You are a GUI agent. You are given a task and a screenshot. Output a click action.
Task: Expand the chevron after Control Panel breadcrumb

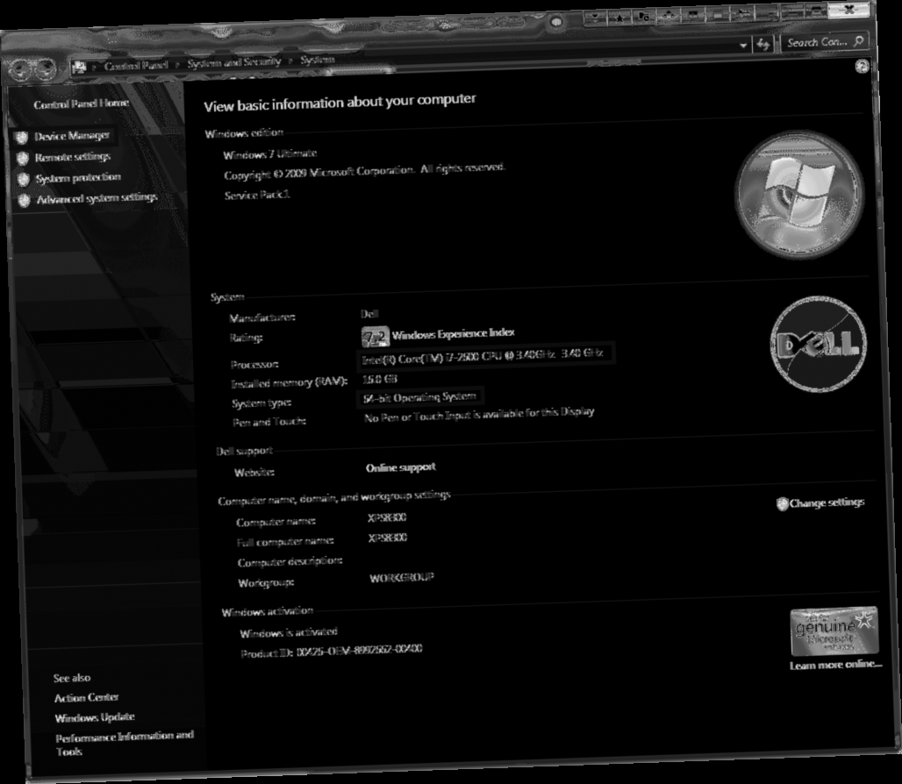coord(177,64)
